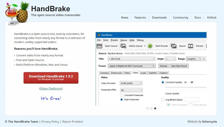
Task: Open the Features navigation link
Action: 140,18
